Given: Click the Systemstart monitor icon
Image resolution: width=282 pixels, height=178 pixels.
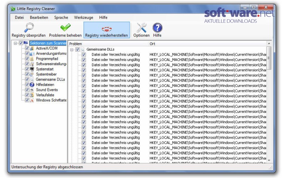Looking at the screenshot, I should tap(32, 69).
